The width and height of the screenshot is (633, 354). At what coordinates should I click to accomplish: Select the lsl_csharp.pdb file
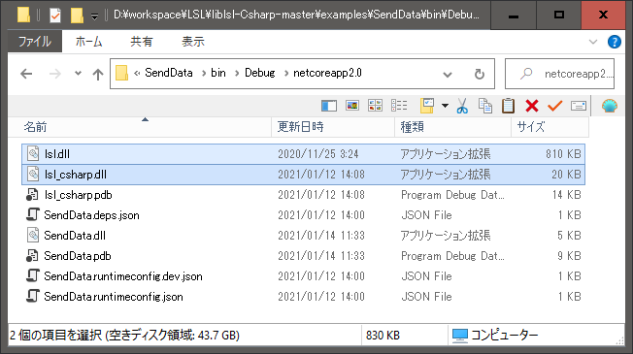pyautogui.click(x=303, y=195)
